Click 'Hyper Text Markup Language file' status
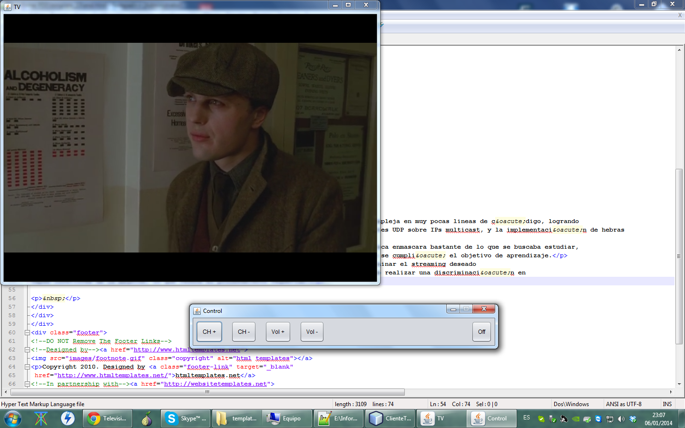Screen dimensions: 685x428 click(43, 404)
